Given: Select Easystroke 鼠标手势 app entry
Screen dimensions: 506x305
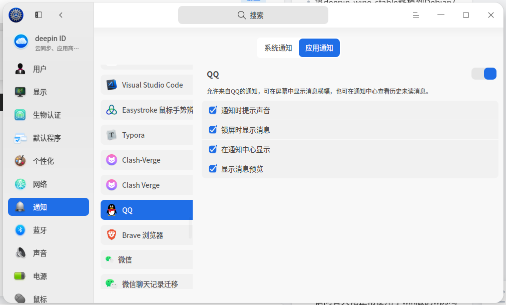Looking at the screenshot, I should [147, 110].
